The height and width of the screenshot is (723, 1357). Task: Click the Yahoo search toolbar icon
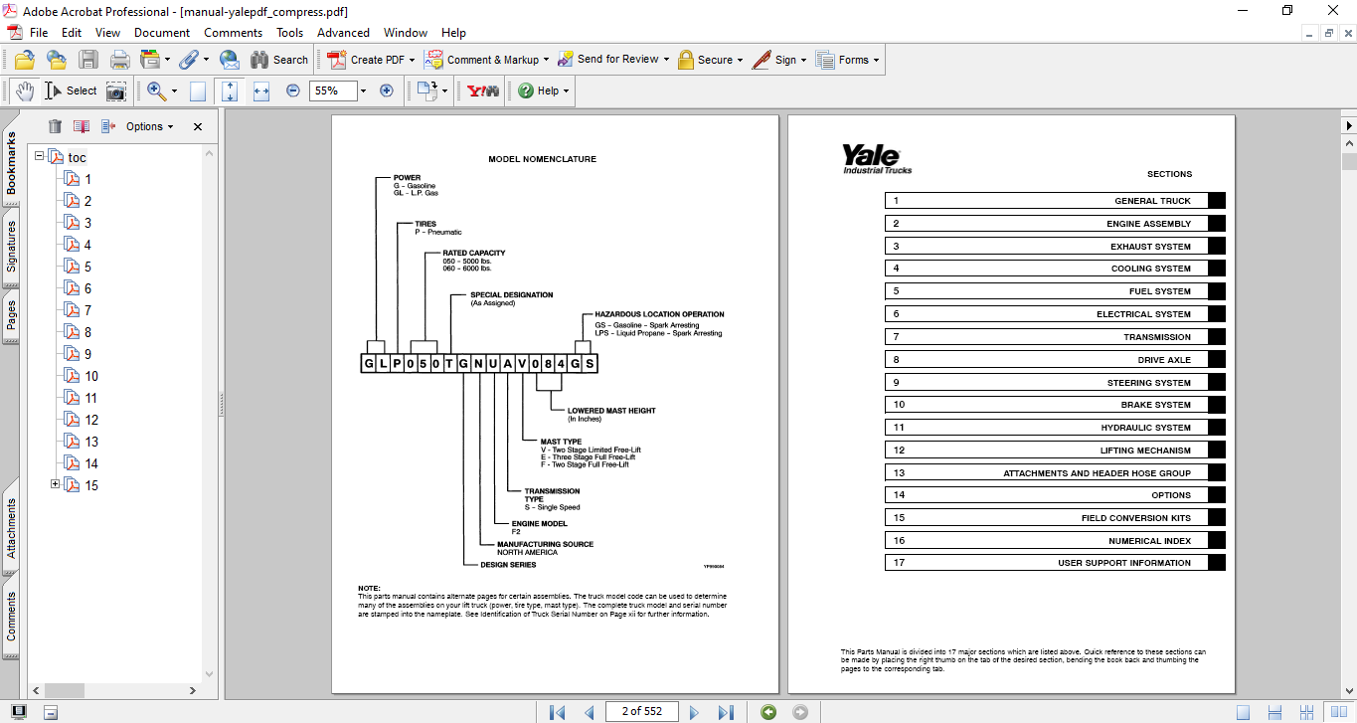point(483,90)
